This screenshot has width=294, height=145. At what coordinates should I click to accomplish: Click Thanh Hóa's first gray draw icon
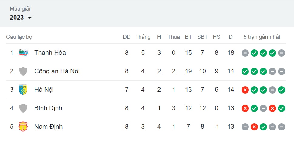click(245, 53)
